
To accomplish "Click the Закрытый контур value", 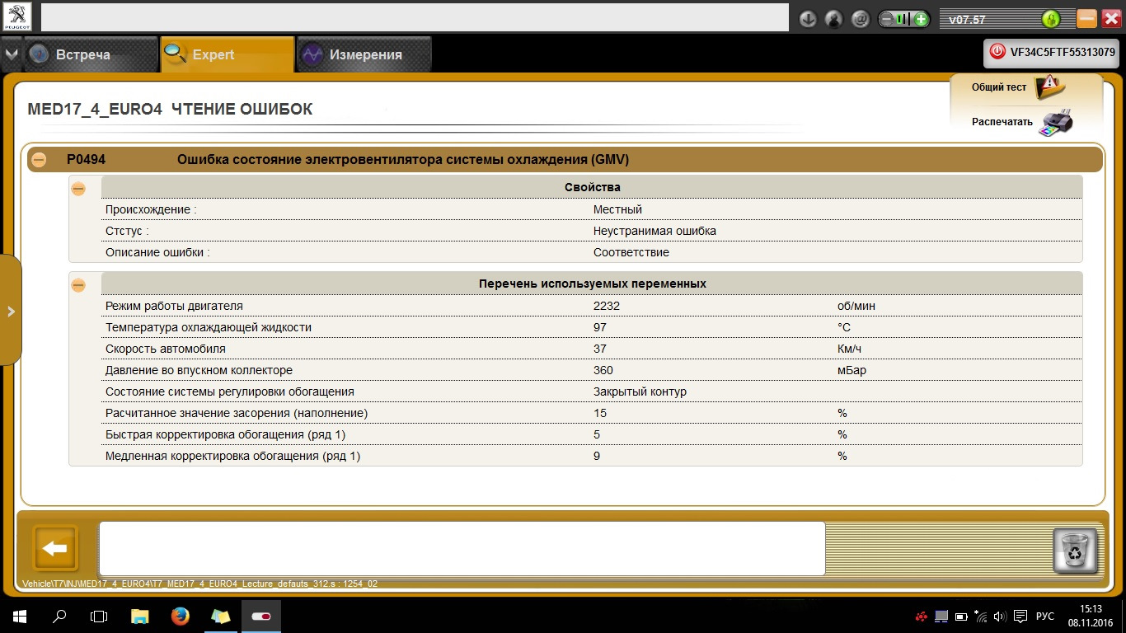I will point(640,392).
